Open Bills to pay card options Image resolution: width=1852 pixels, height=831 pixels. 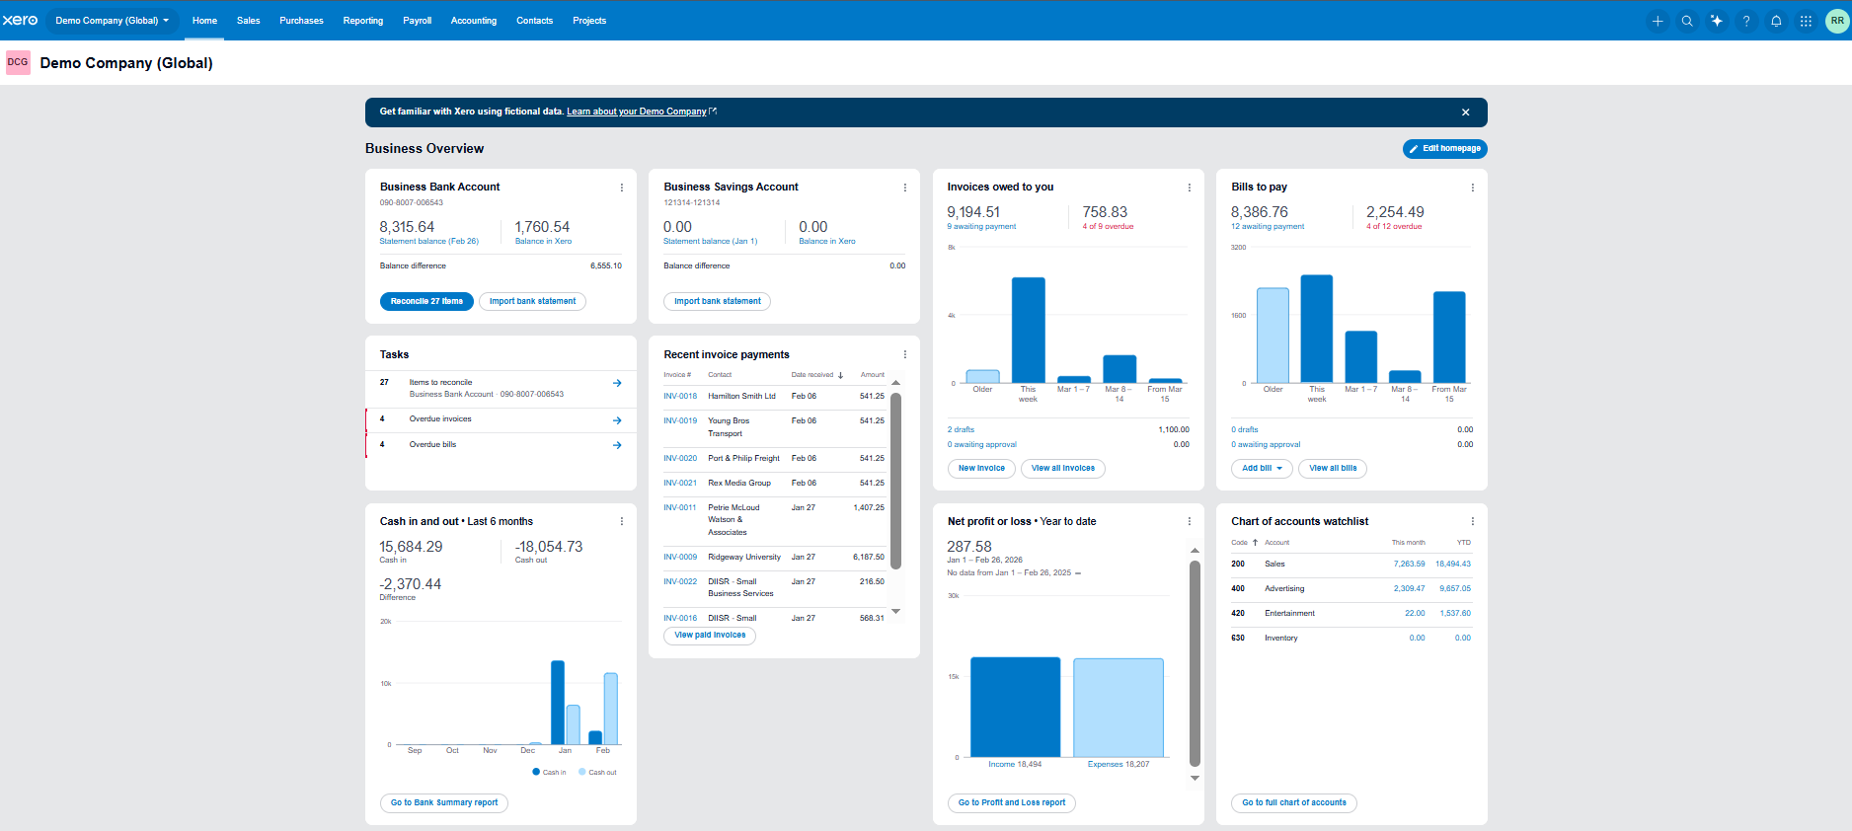tap(1473, 188)
